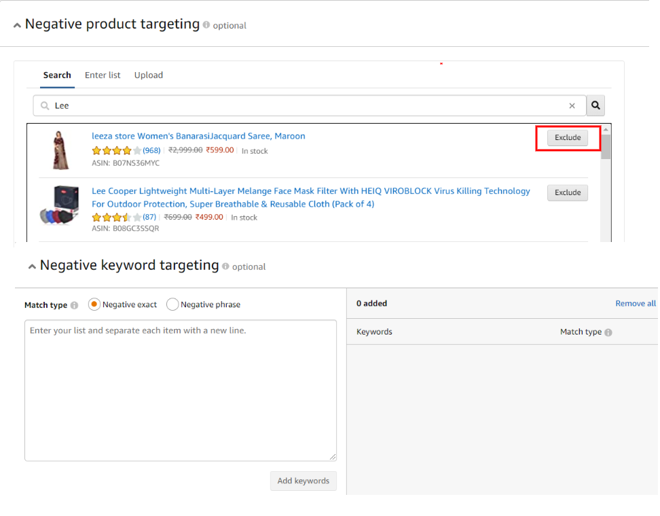The width and height of the screenshot is (660, 516).
Task: Switch to the Enter list tab
Action: click(103, 75)
